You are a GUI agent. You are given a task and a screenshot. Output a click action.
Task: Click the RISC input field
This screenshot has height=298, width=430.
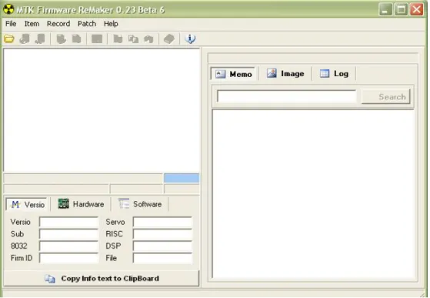click(x=162, y=234)
